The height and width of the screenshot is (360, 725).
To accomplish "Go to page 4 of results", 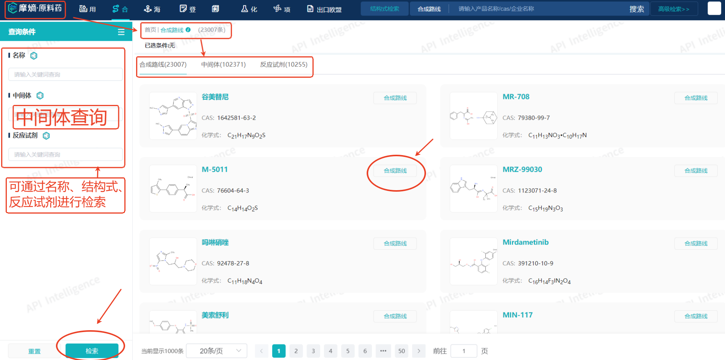I will (330, 351).
